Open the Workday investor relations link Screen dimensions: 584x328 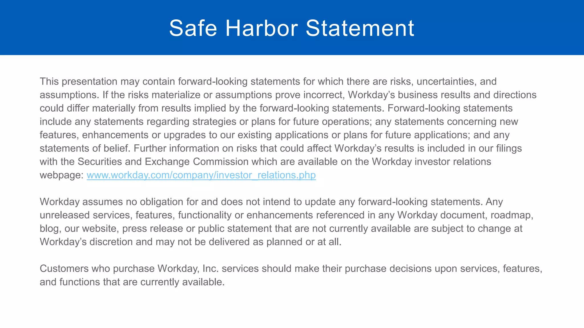coord(201,175)
